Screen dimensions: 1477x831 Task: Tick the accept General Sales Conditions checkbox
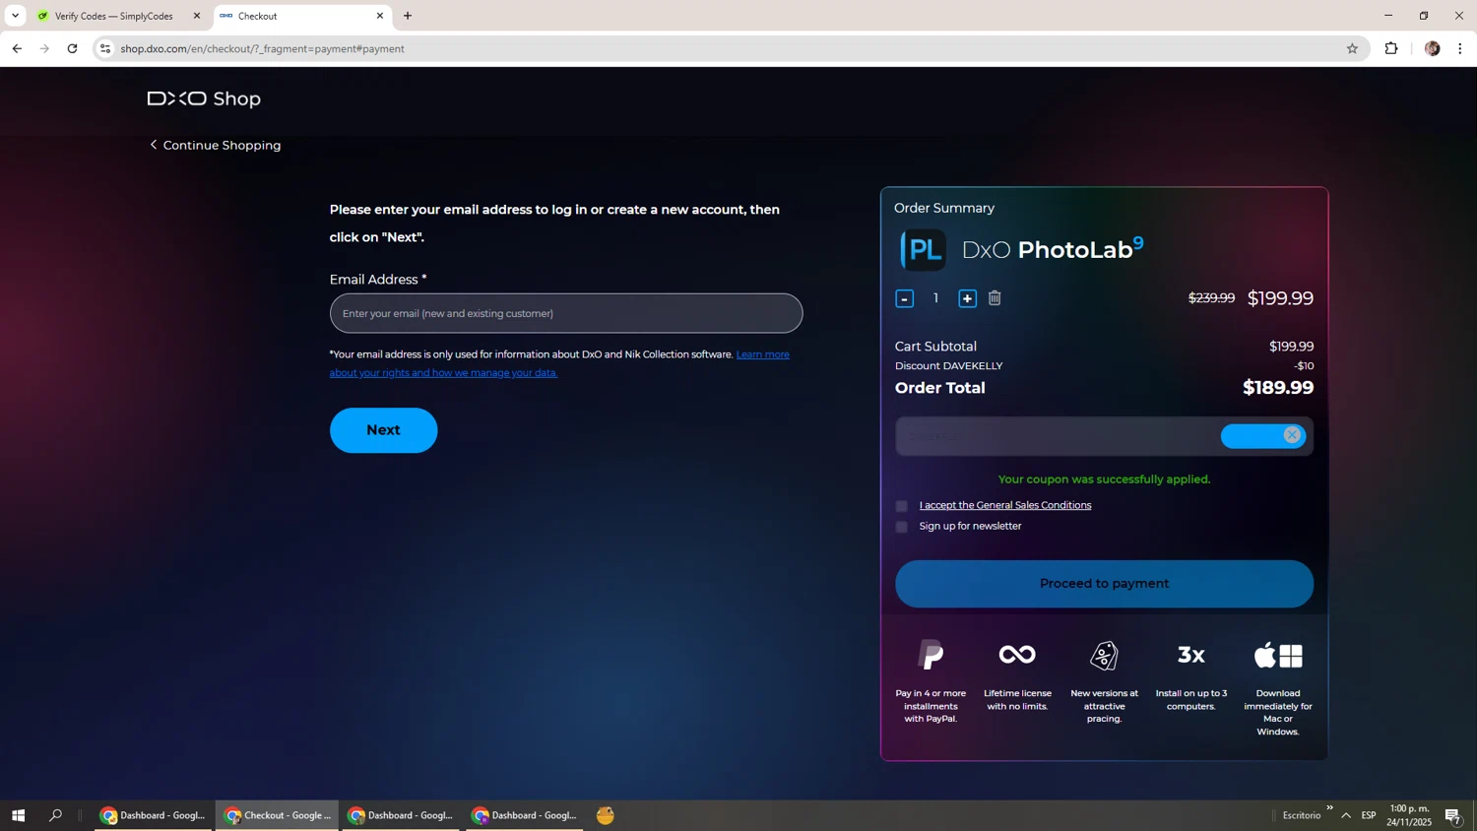(901, 506)
